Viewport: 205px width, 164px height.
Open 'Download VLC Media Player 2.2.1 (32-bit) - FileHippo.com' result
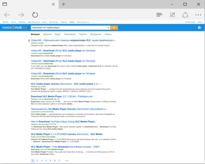click(62, 96)
